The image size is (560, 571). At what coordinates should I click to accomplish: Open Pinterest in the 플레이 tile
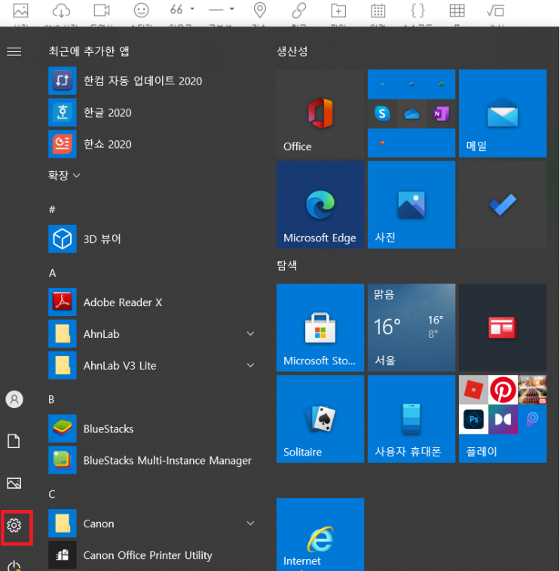503,390
